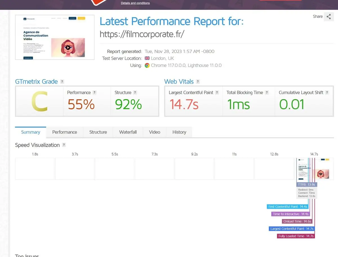Click the grade letter C
Viewport: 338px width, 257px height.
point(39,101)
